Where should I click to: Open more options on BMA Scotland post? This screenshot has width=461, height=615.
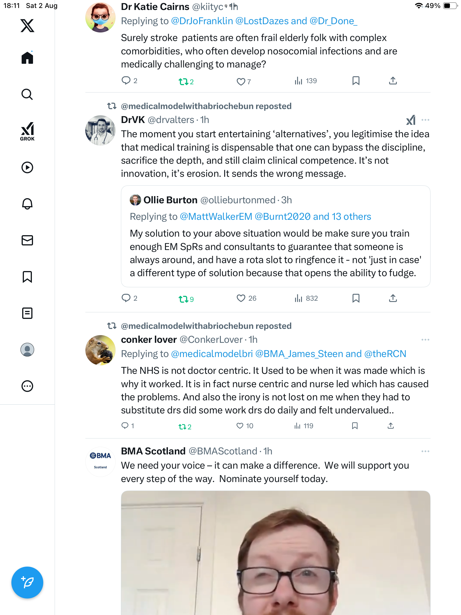click(425, 451)
